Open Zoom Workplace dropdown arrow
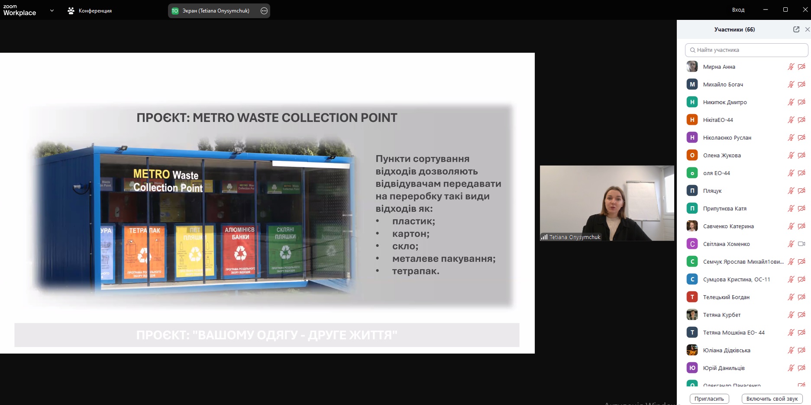The image size is (811, 405). pyautogui.click(x=52, y=10)
